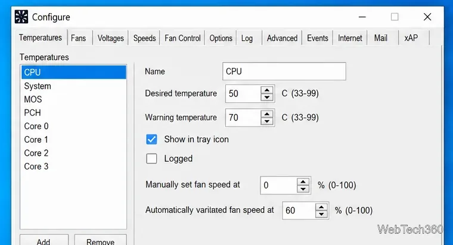Minimize the Configure window
Image resolution: width=453 pixels, height=245 pixels.
(x=362, y=17)
